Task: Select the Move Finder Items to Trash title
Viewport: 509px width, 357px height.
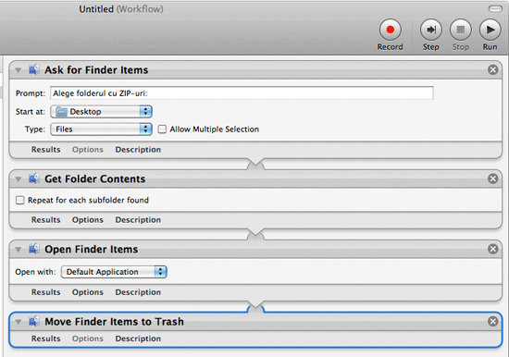Action: [114, 322]
